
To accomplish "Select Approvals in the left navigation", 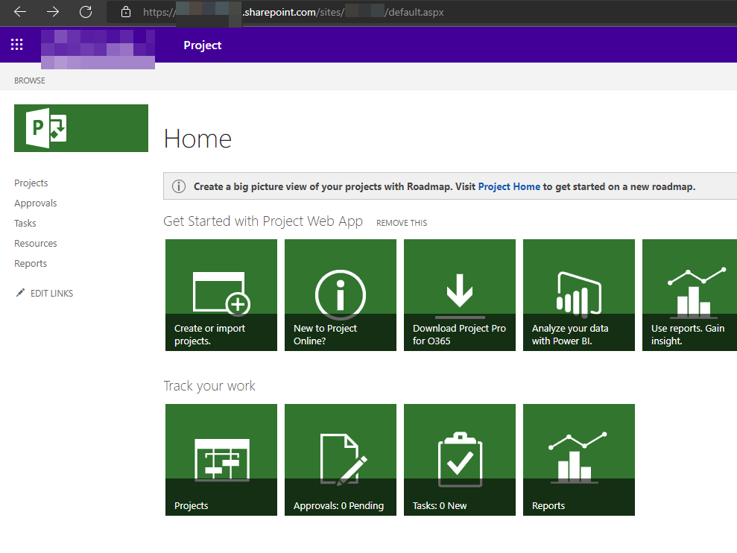I will 36,203.
